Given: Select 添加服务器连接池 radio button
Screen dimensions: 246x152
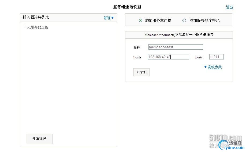Looking at the screenshot, I should click(x=184, y=21).
